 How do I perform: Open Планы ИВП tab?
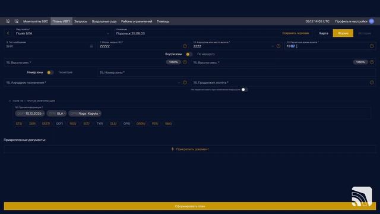[61, 21]
